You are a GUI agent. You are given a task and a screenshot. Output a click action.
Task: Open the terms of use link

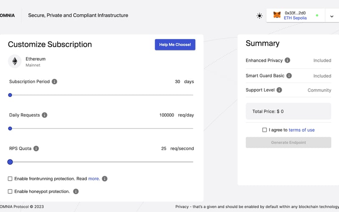(302, 130)
